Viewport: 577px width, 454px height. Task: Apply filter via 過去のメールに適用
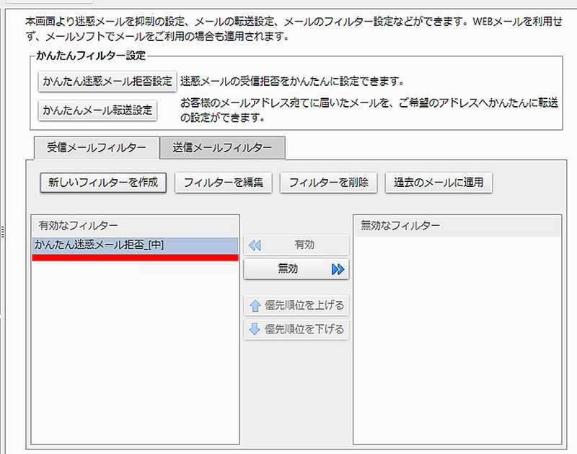tap(439, 183)
